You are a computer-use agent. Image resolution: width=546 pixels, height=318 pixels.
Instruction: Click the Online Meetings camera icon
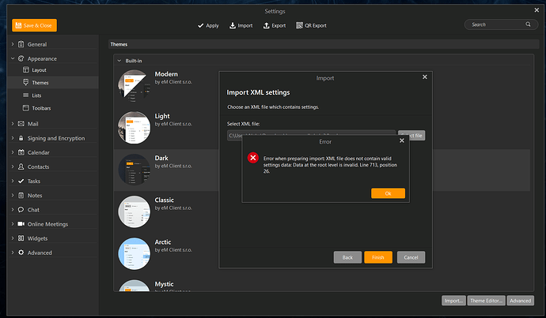point(21,224)
